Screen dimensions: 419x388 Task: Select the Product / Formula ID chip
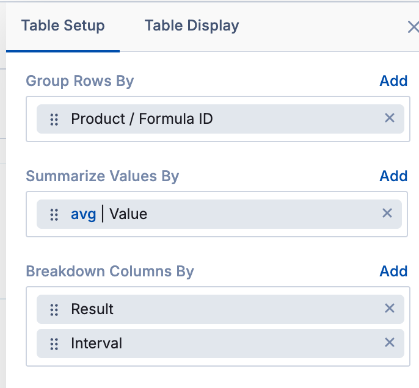click(142, 119)
